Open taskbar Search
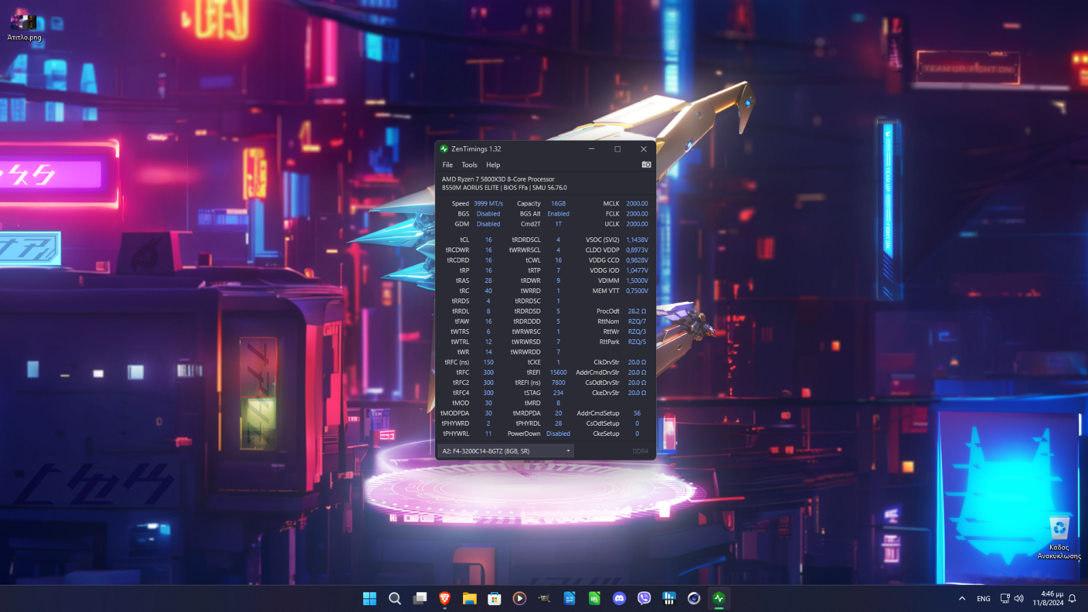Screen dimensions: 1088x612 pyautogui.click(x=394, y=598)
